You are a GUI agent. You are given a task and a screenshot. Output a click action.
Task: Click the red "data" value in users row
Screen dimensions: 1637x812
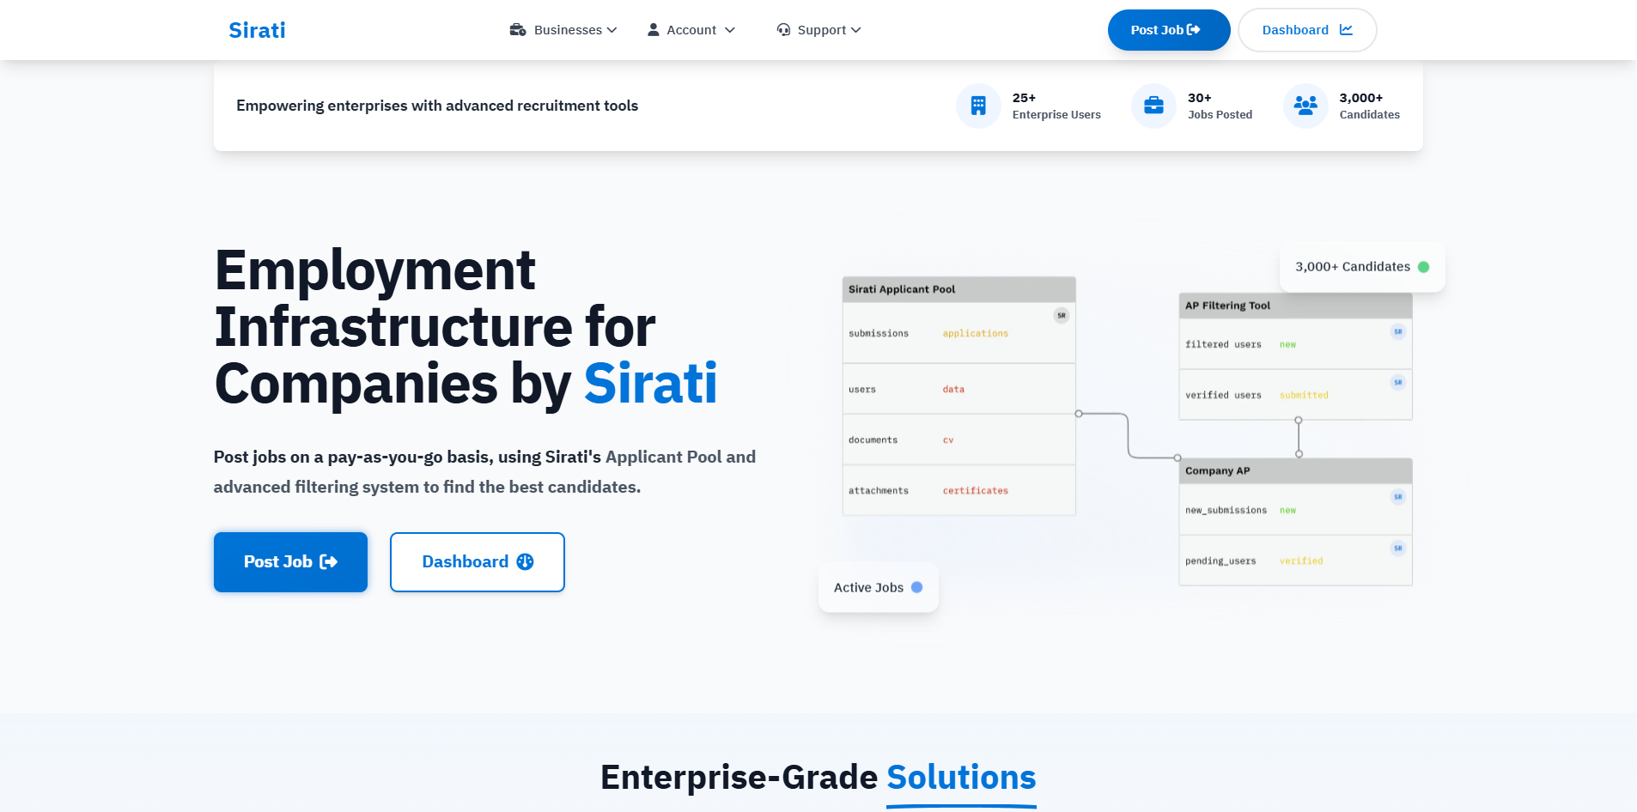click(x=953, y=389)
